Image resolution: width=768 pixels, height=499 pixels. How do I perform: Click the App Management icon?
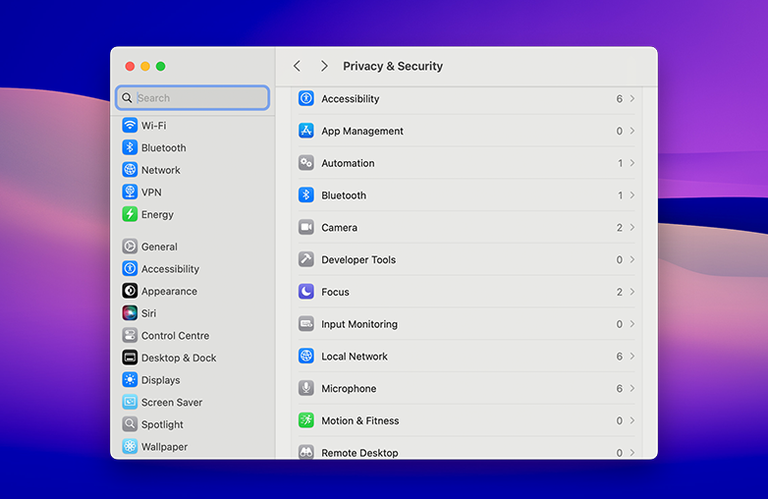tap(306, 131)
